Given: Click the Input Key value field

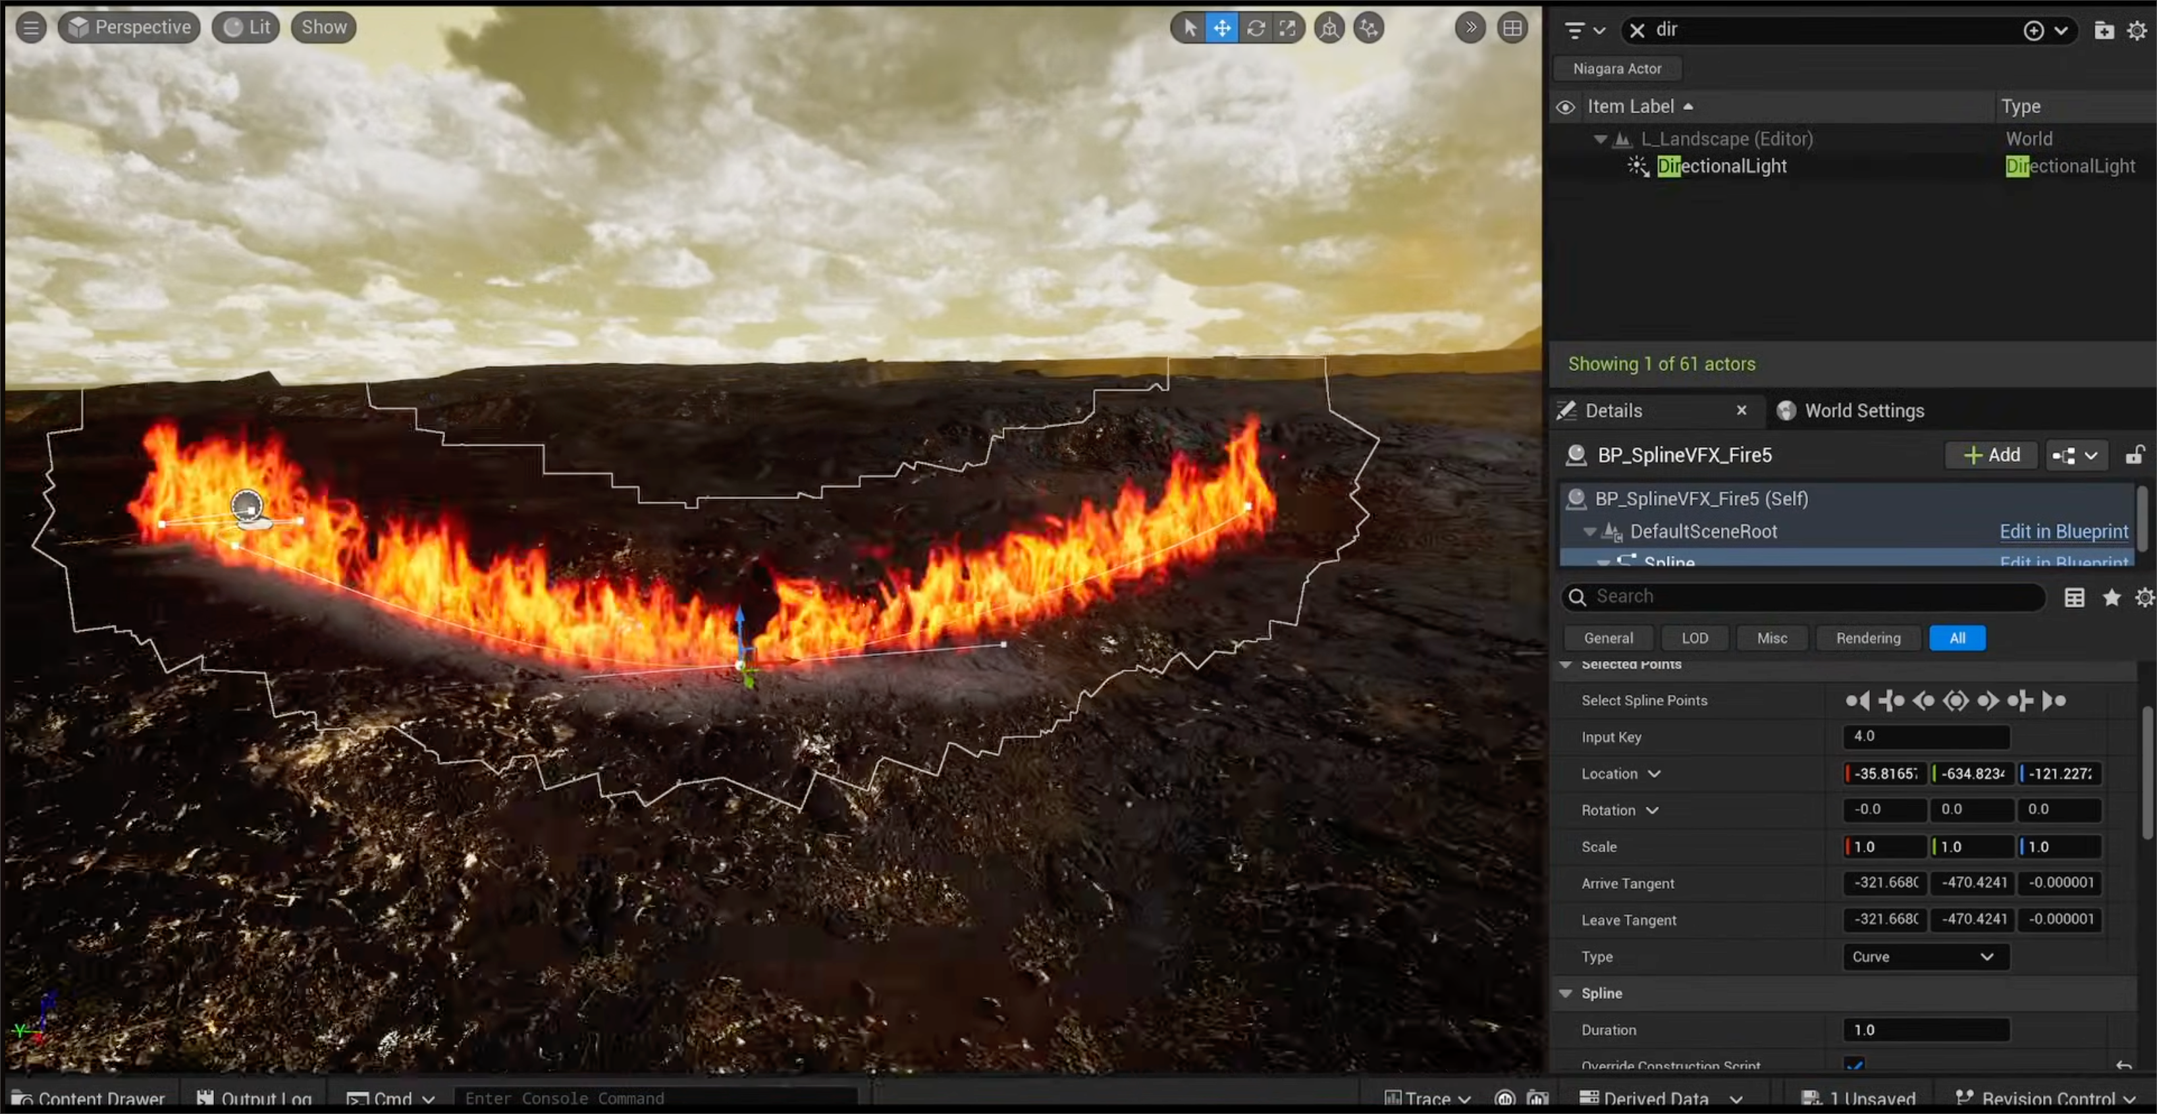Looking at the screenshot, I should click(x=1926, y=737).
